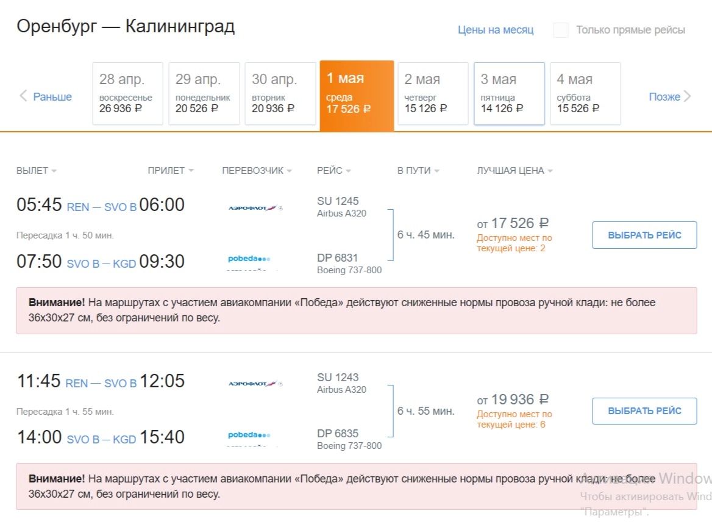Sort flights by Рейс column
Image resolution: width=712 pixels, height=527 pixels.
(x=334, y=171)
